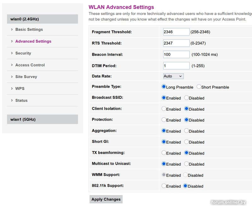Click the DTIM Period input field

(176, 66)
